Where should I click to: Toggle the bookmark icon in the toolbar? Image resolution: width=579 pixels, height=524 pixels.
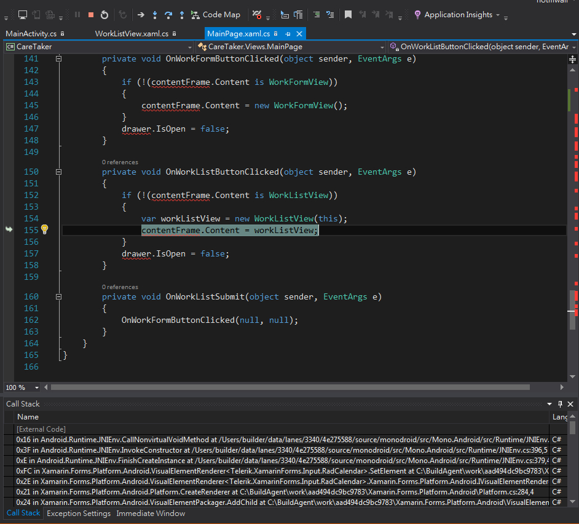coord(348,15)
